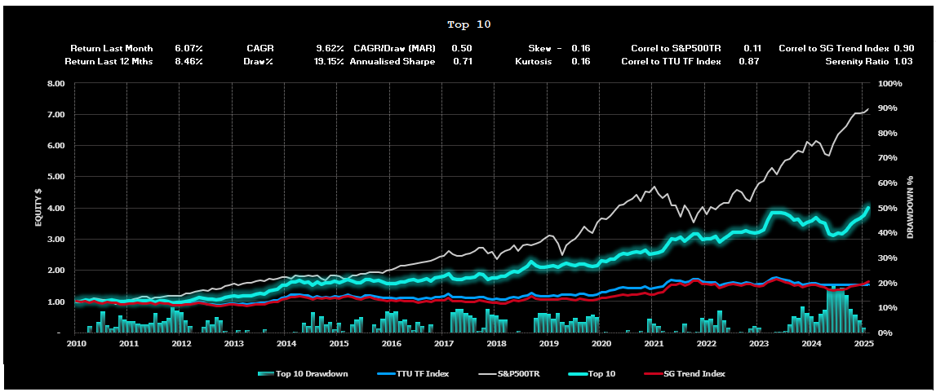Select the S&P500TR legend label

[x=520, y=374]
